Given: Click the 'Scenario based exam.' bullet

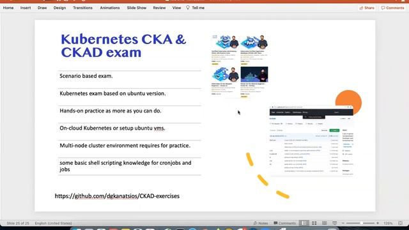Looking at the screenshot, I should tap(86, 76).
